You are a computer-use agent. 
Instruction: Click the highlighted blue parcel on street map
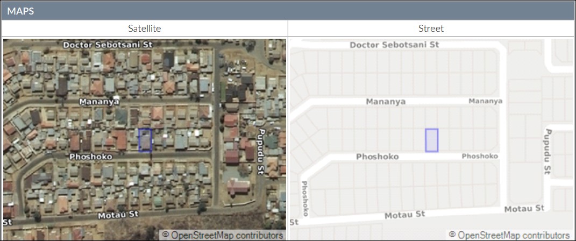432,140
